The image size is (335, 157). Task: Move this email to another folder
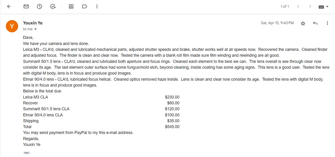71,6
